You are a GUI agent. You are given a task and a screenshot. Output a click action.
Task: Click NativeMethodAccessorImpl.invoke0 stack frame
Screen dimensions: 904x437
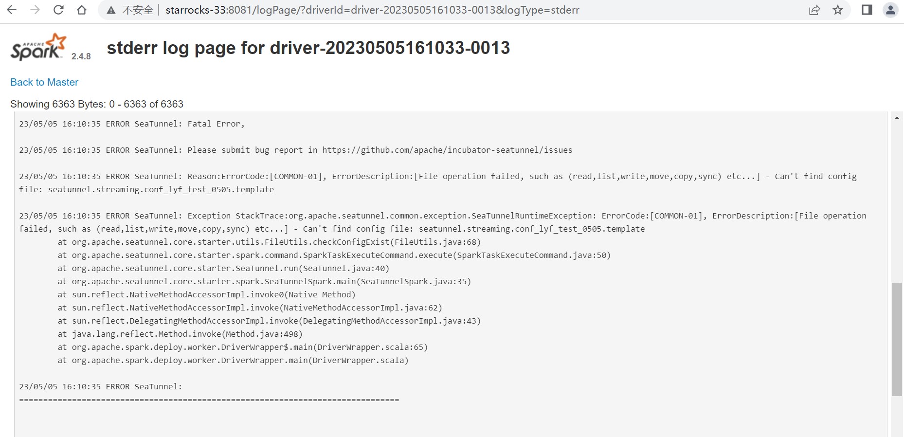206,295
